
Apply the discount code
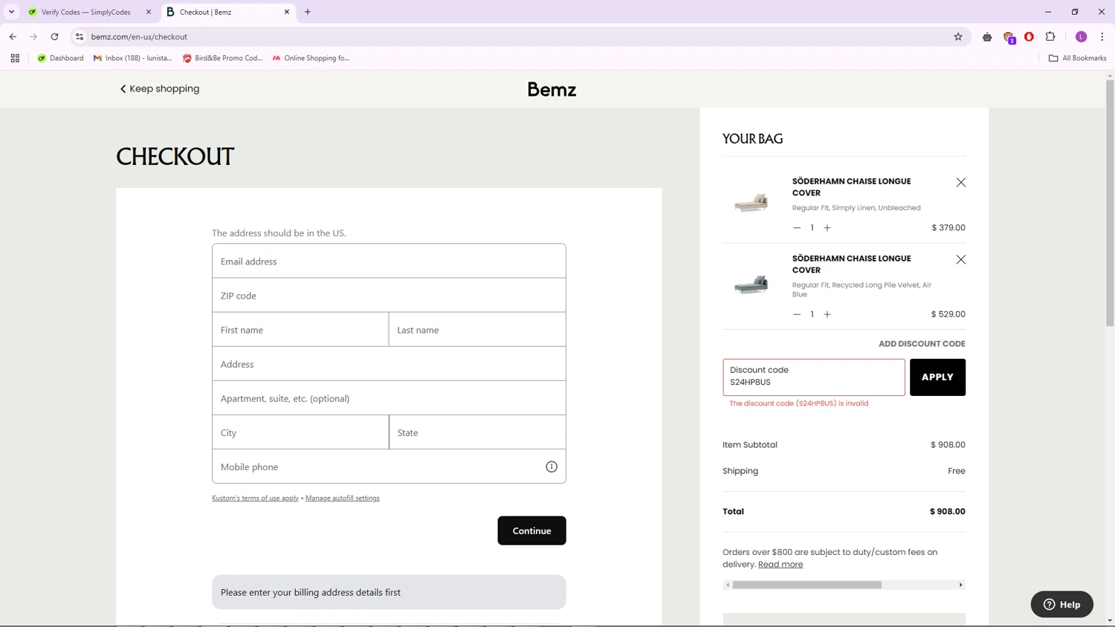coord(937,377)
